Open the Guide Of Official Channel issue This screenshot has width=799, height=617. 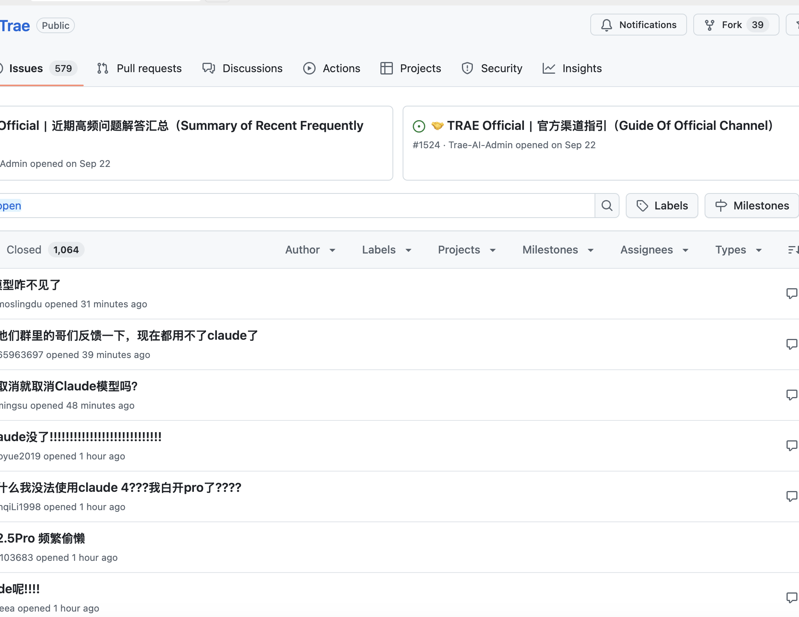(x=609, y=126)
